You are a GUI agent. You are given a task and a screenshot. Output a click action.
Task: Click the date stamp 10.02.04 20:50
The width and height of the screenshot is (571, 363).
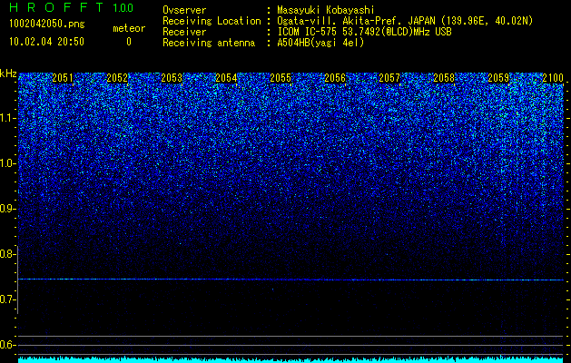(46, 42)
